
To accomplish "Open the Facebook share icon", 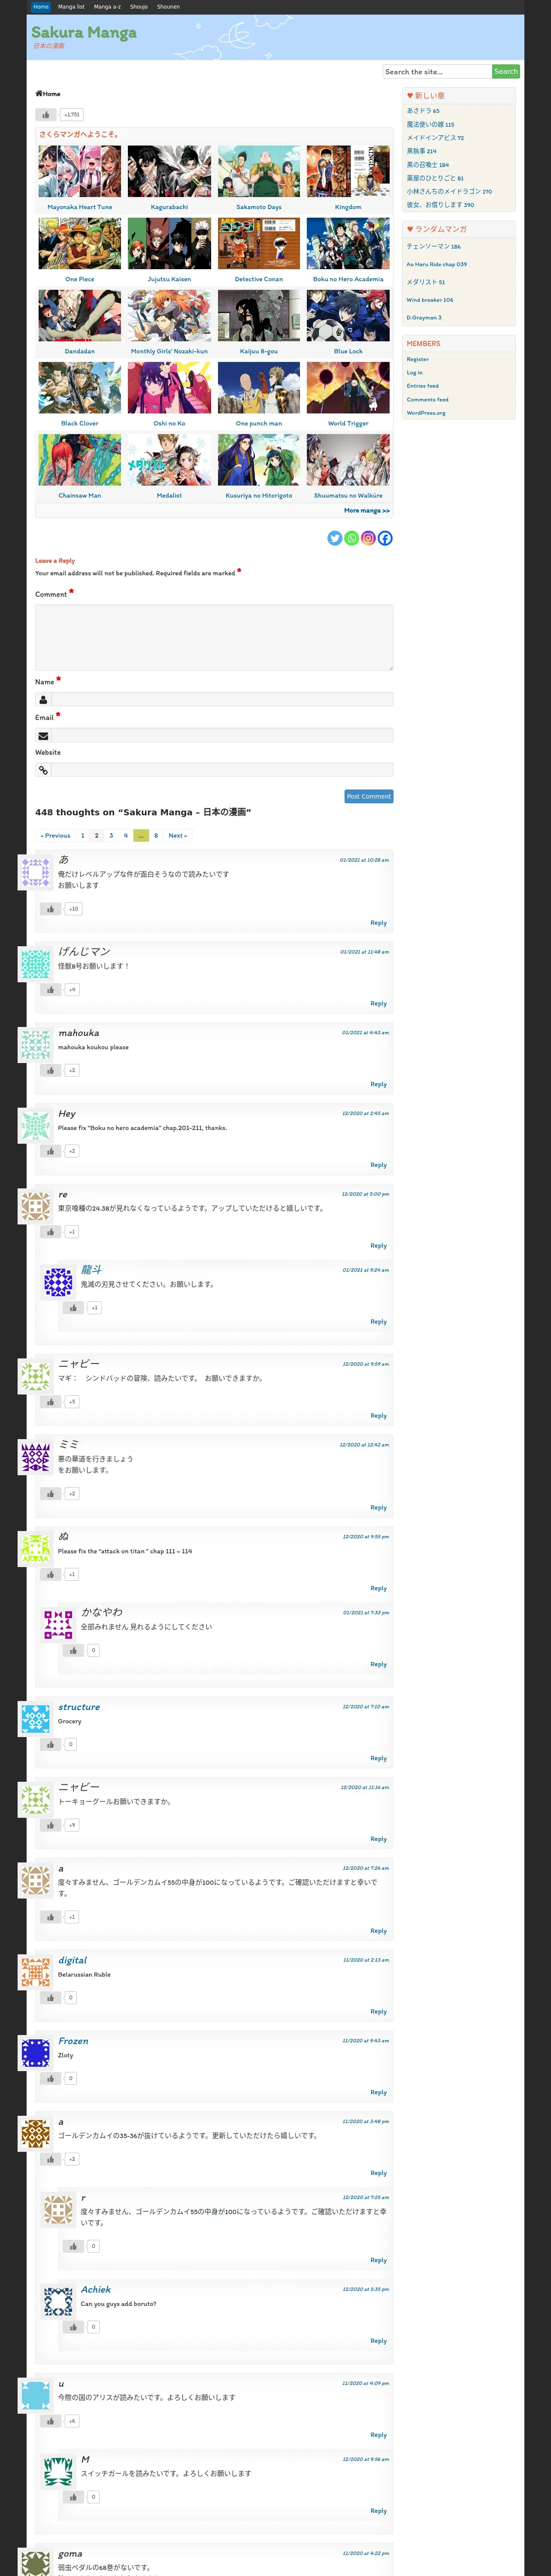I will [385, 538].
